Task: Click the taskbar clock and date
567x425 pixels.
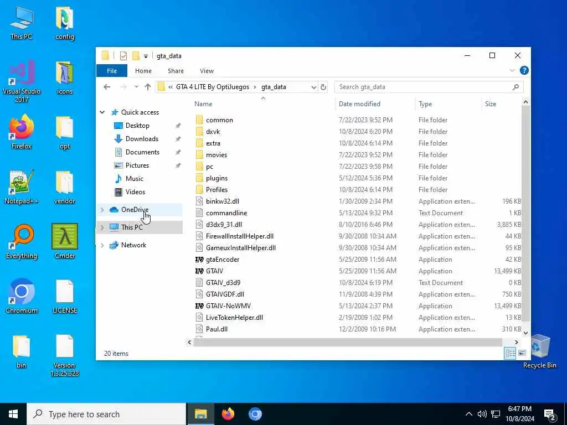Action: coord(519,414)
